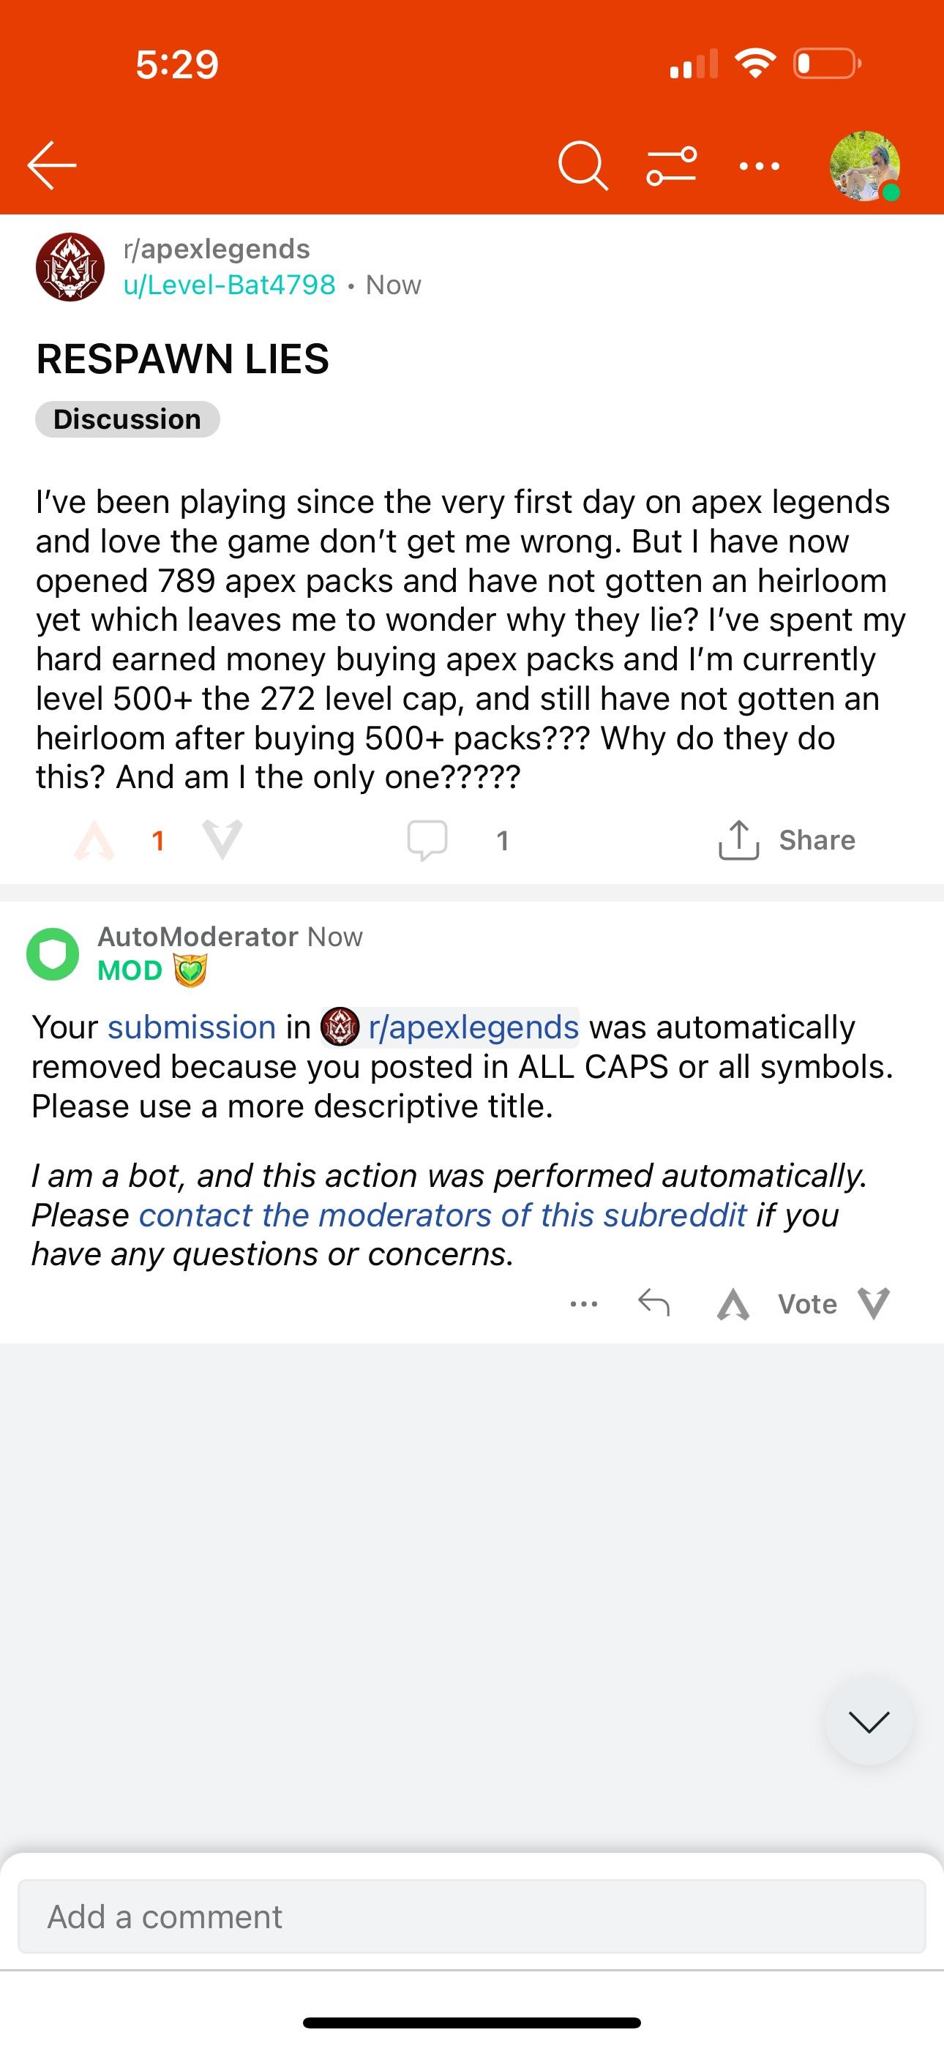Tap the r/apexlegends community icon beside post

tap(70, 267)
